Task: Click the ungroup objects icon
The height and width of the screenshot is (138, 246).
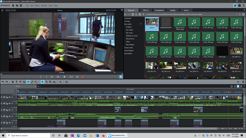Action: tap(36, 82)
